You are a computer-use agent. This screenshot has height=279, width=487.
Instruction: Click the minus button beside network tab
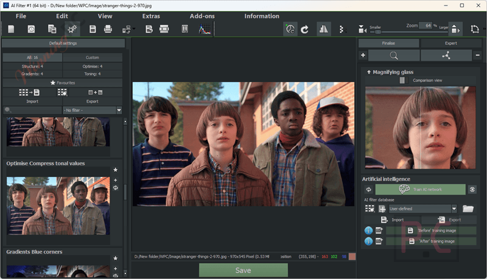point(478,55)
